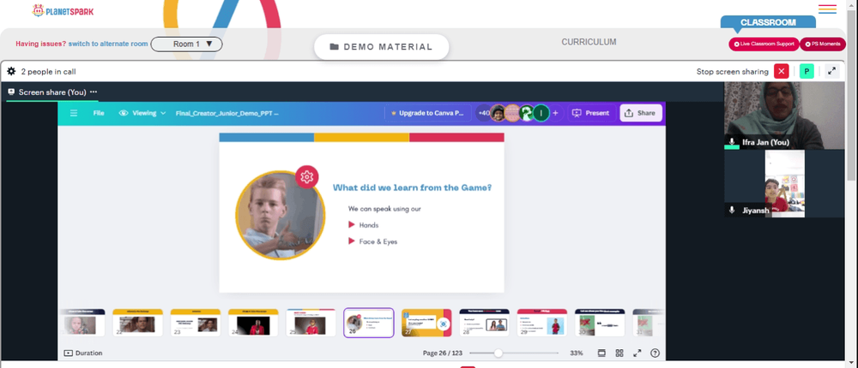Image resolution: width=858 pixels, height=368 pixels.
Task: Click the 33% zoom value
Action: pos(577,353)
